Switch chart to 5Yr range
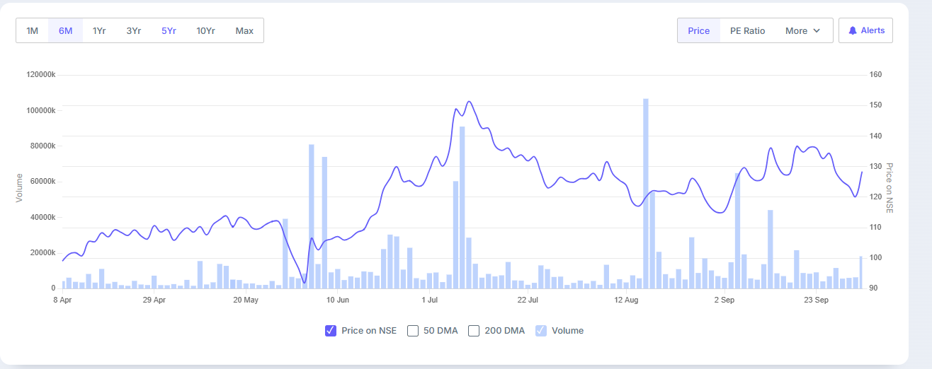 pos(169,30)
